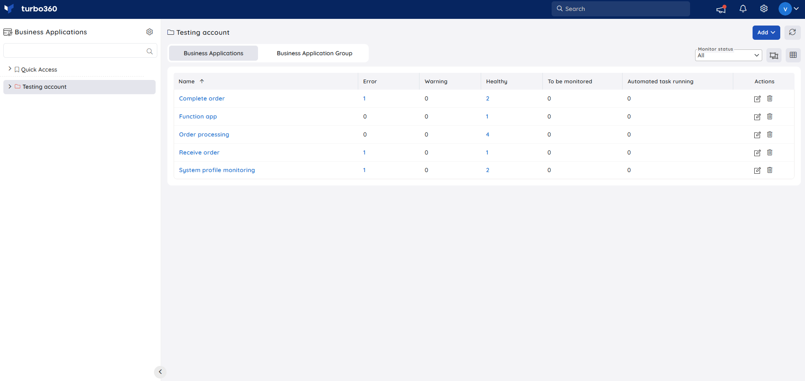Screen dimensions: 805x381
Task: Refresh the application list
Action: pos(792,32)
